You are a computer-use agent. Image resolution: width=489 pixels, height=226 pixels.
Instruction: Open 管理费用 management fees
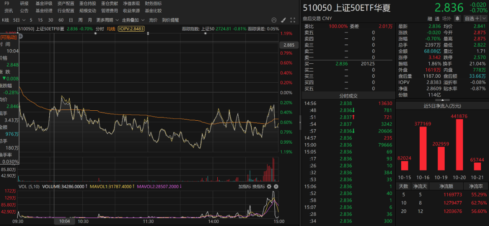[x=110, y=10]
